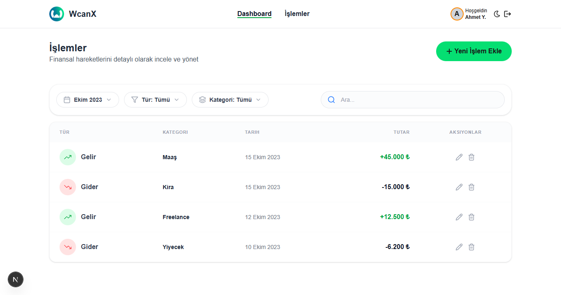This screenshot has height=295, width=561.
Task: Click the delete trash icon for Kira
Action: (x=471, y=187)
